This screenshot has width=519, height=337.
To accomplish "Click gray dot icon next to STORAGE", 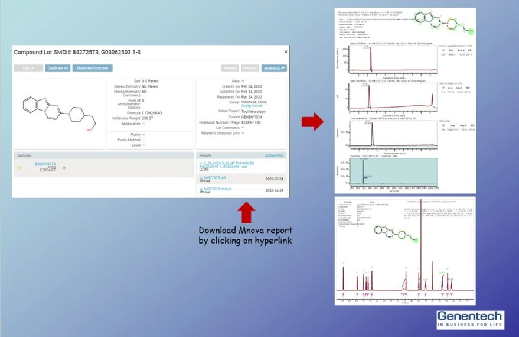I will coord(64,168).
